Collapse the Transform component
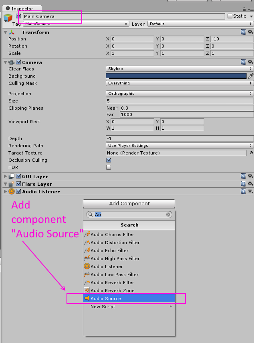 tap(6, 32)
